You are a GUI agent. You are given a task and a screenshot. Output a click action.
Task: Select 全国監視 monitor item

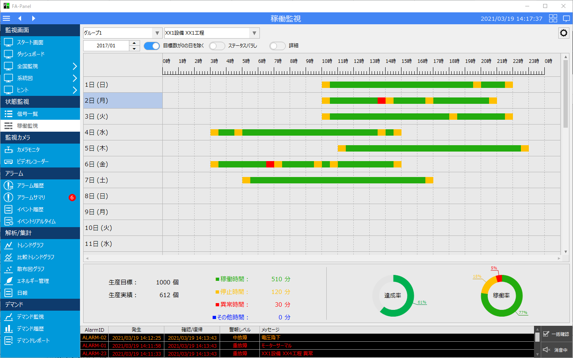pyautogui.click(x=40, y=66)
